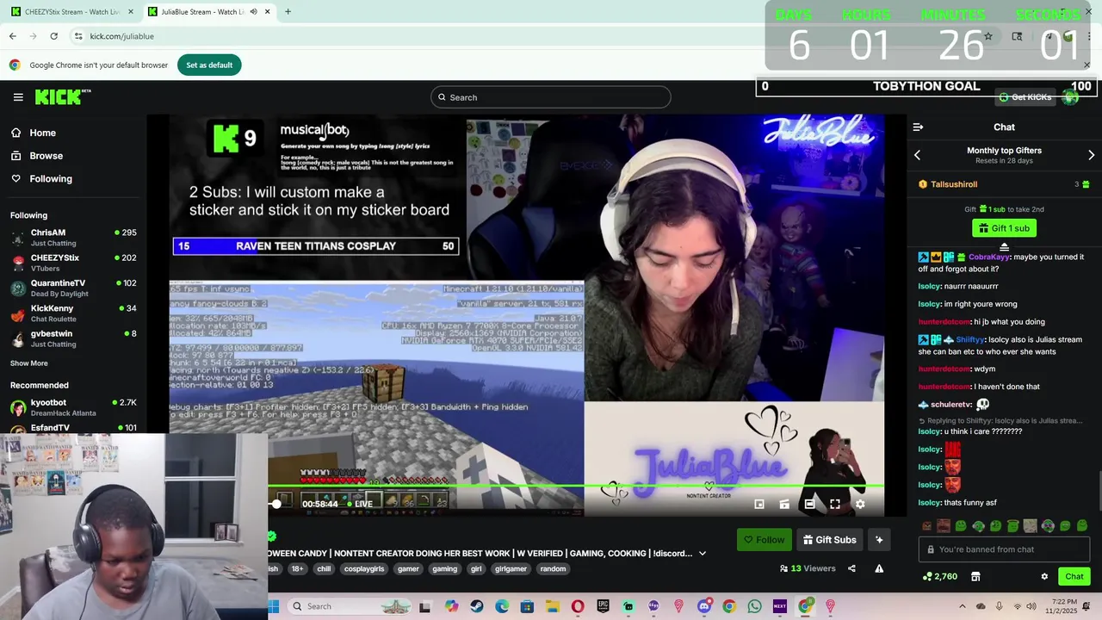Click the LIVE indicator on the player
This screenshot has width=1102, height=620.
360,505
